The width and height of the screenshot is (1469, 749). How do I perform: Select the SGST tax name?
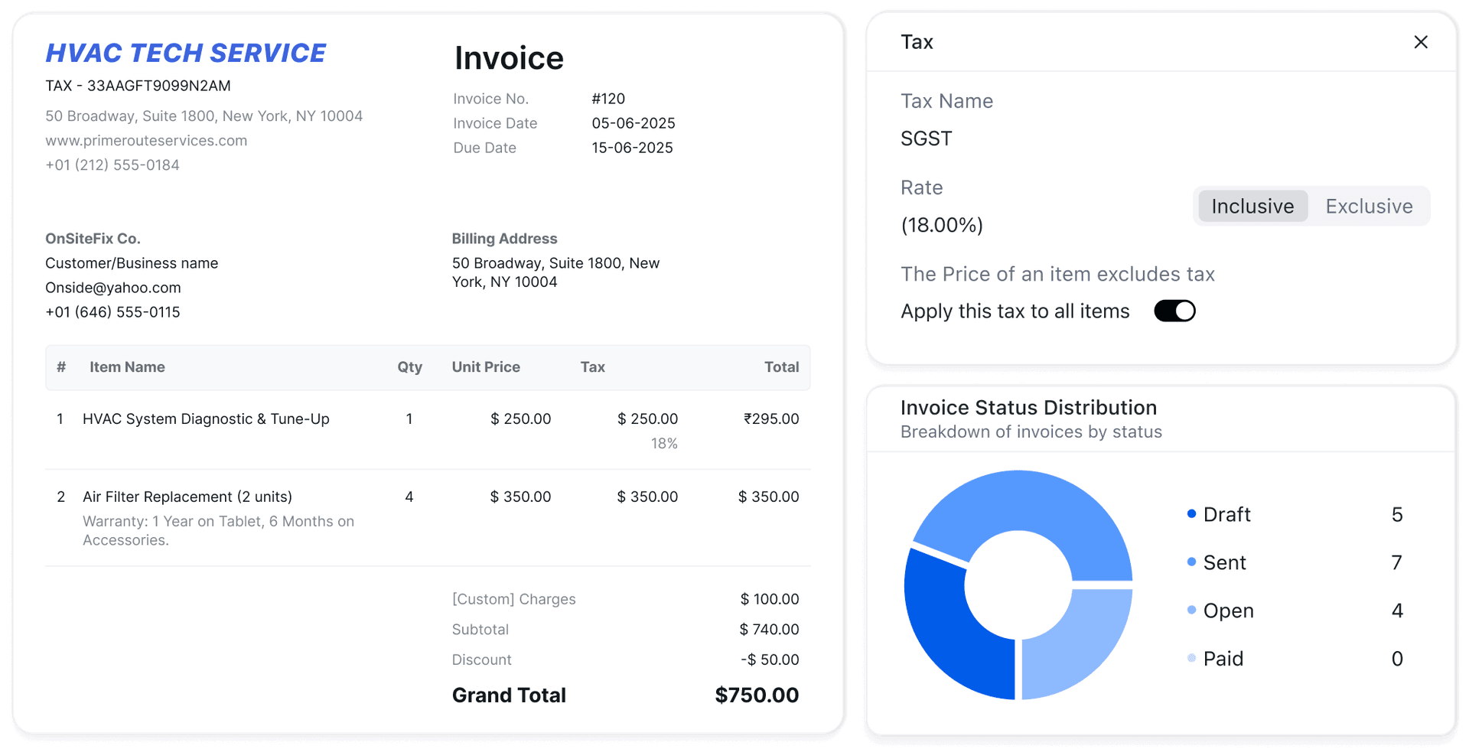926,138
